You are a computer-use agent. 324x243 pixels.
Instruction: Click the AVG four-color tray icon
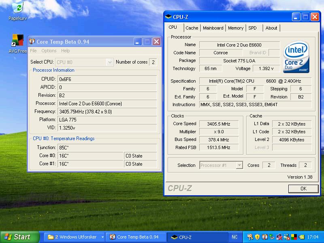[294, 237]
